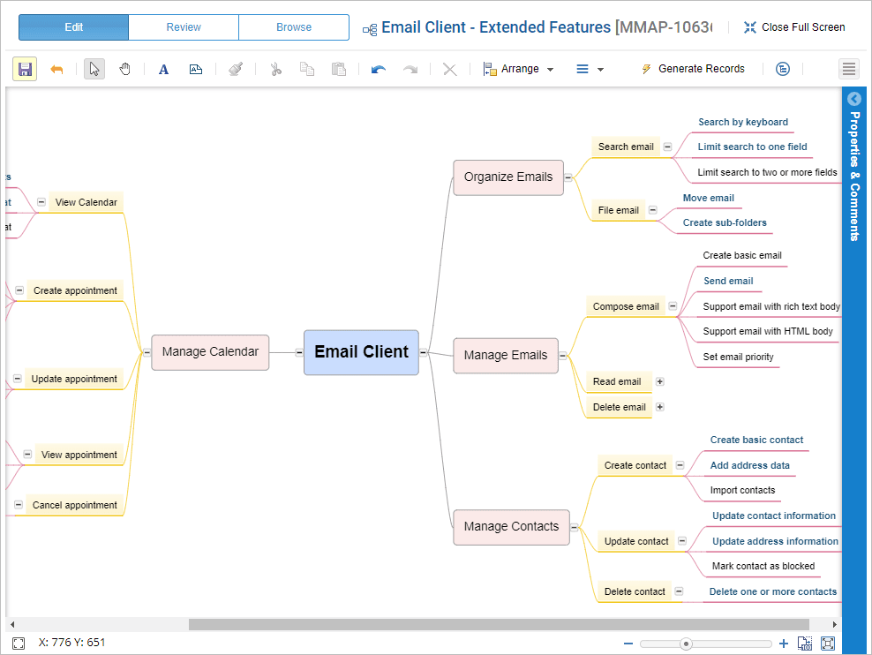Click Close Full Screen
The width and height of the screenshot is (872, 655).
pos(794,27)
